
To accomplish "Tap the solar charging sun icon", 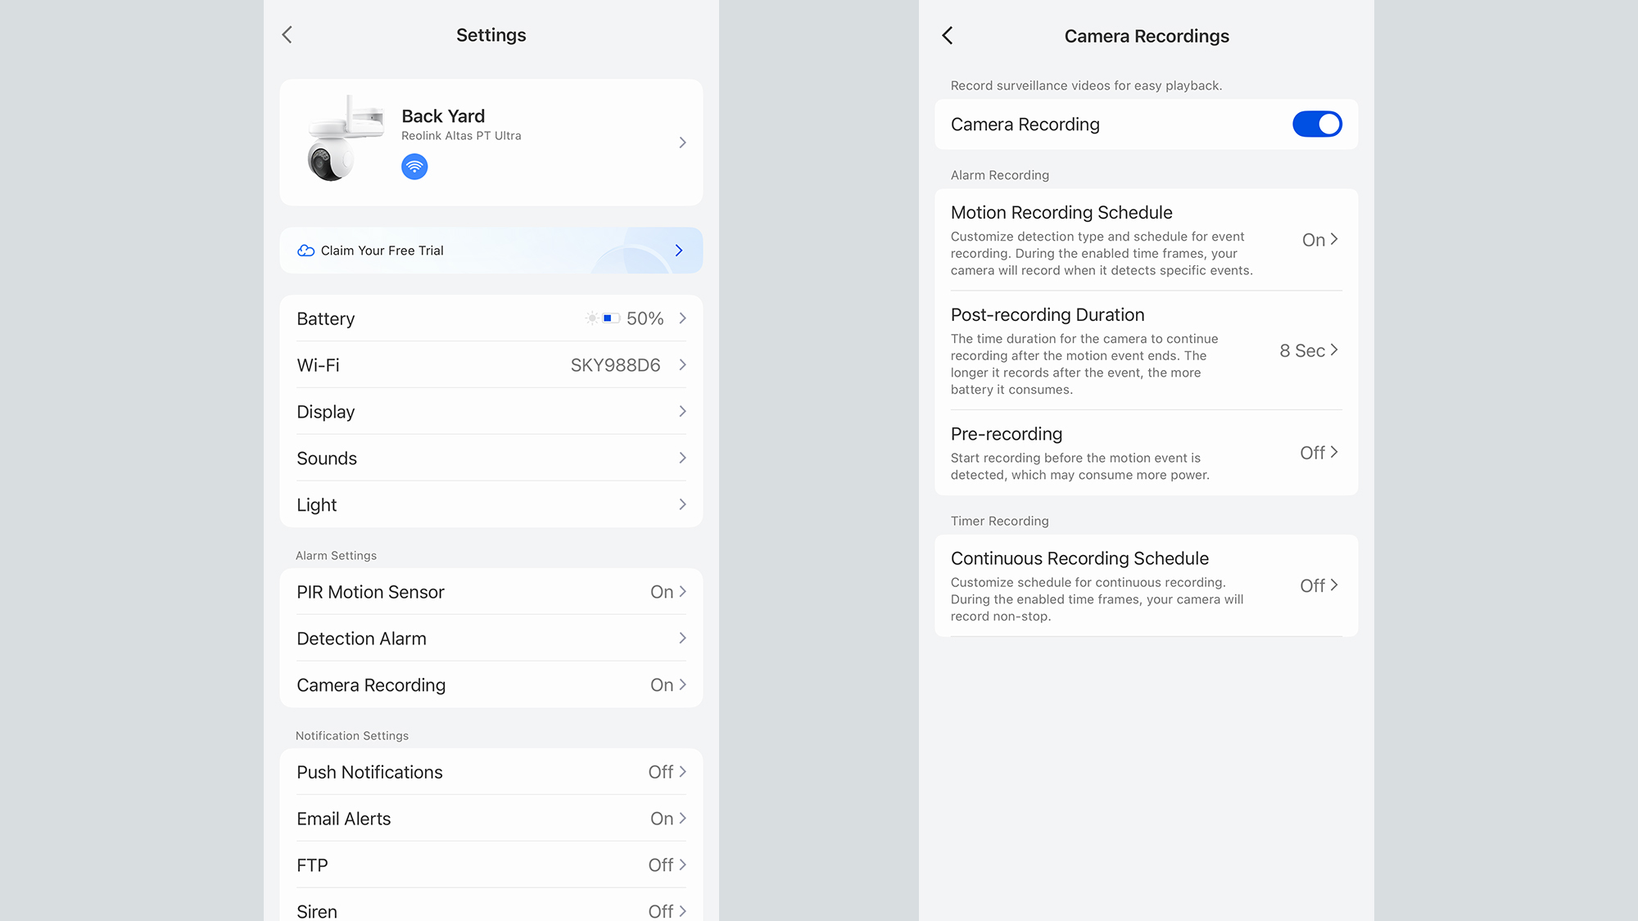I will tap(591, 318).
